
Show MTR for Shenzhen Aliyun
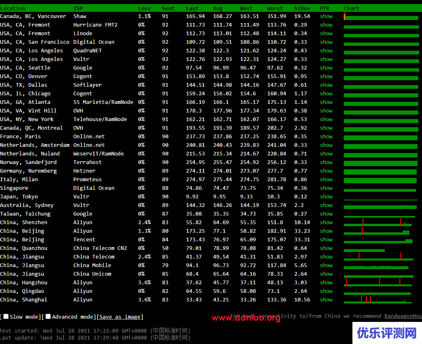coord(326,223)
